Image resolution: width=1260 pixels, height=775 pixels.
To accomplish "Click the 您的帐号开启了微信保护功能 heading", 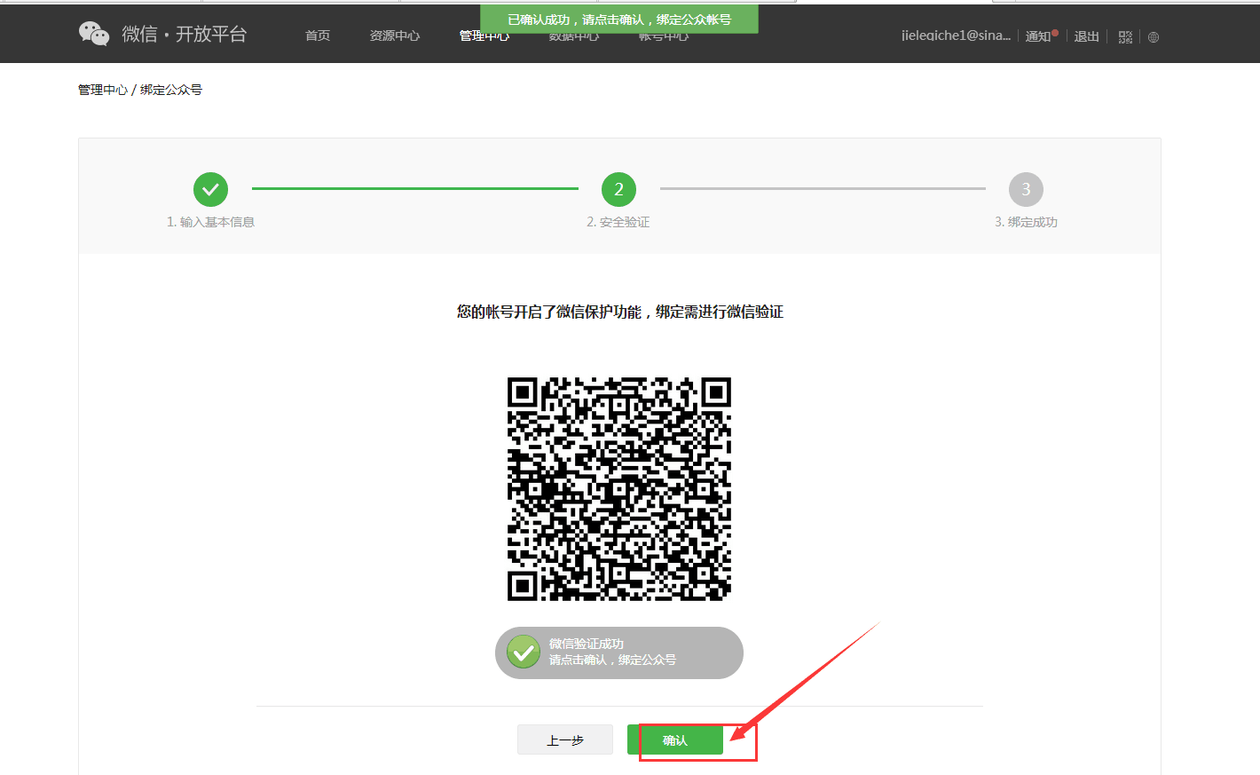I will 619,312.
